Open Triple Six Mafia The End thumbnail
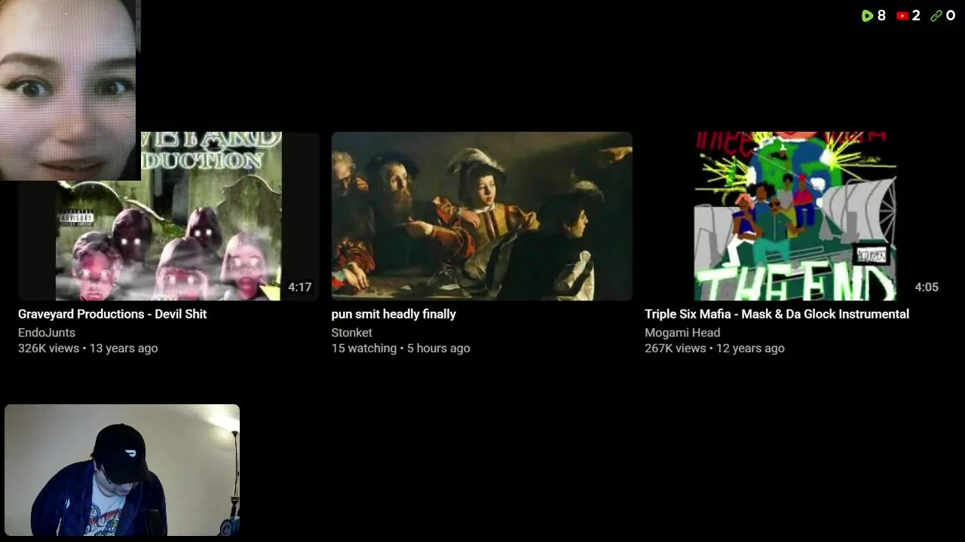 coord(795,216)
